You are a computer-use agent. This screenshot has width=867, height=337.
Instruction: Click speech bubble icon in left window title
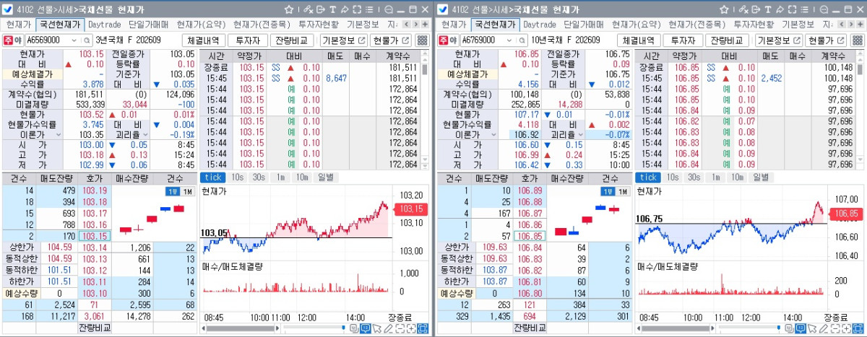coord(389,9)
